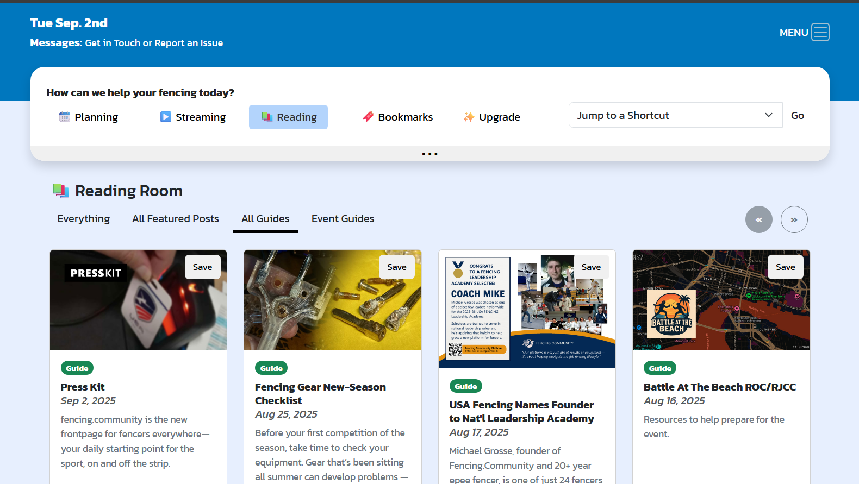The image size is (859, 484).
Task: Click the Go button
Action: point(798,115)
